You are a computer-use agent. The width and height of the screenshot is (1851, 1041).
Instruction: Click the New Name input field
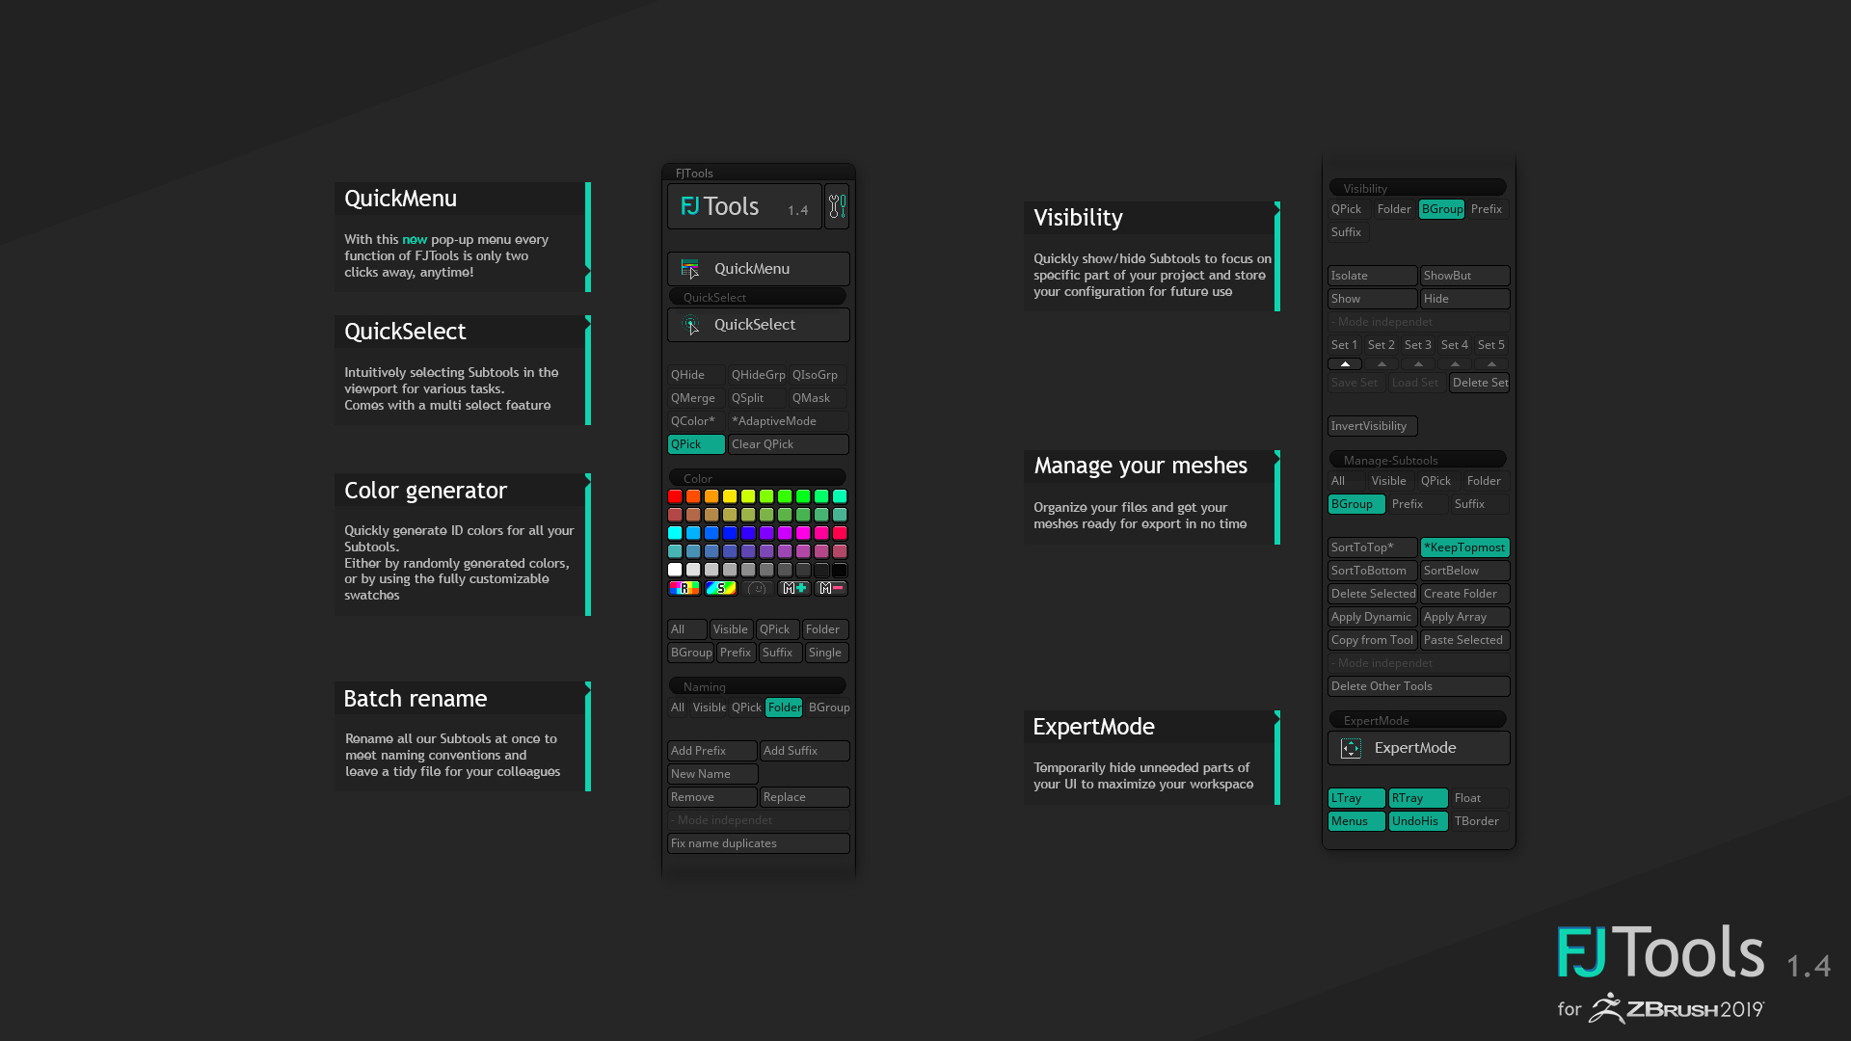(711, 773)
